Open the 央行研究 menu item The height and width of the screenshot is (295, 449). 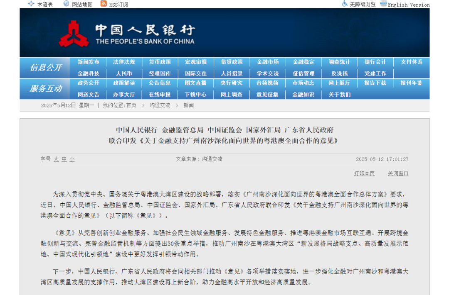coord(232,83)
